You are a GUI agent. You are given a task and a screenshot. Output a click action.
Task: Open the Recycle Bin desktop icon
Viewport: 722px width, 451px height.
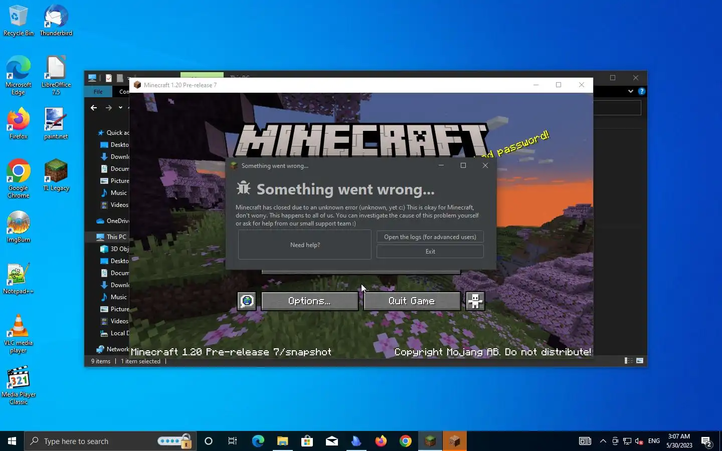[19, 21]
